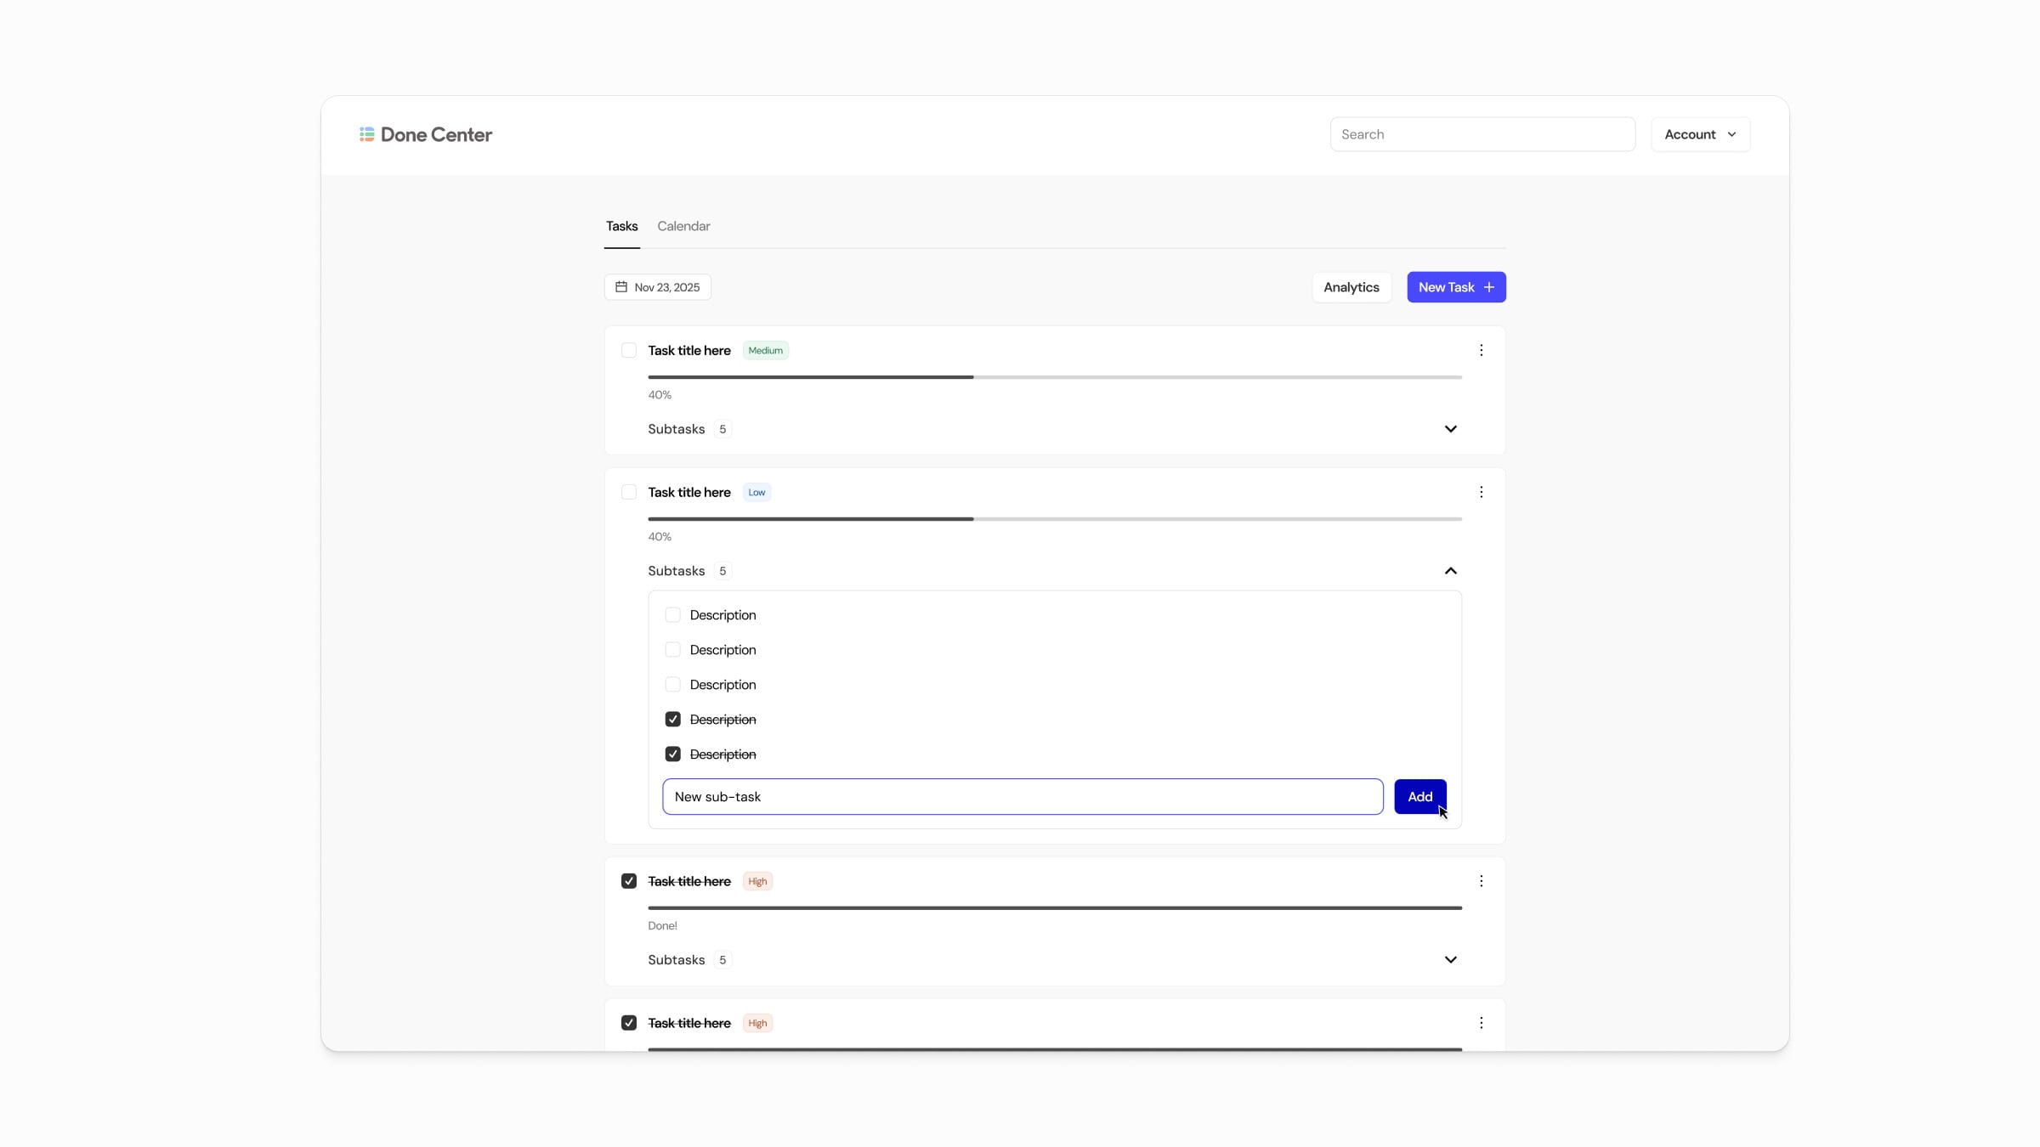Open the kebab menu on the first High task

1481,881
